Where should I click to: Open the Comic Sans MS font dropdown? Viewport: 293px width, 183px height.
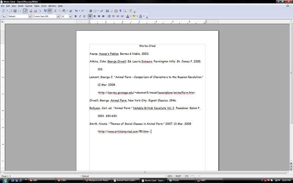click(x=58, y=16)
